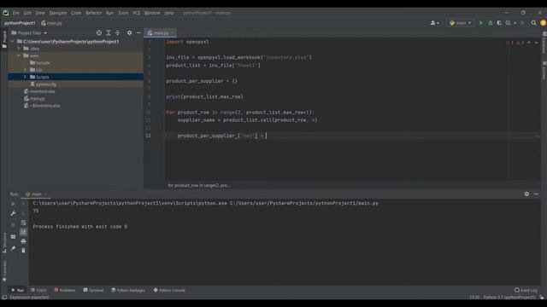
Task: Select pyvenv.cfg in project tree
Action: click(x=46, y=84)
